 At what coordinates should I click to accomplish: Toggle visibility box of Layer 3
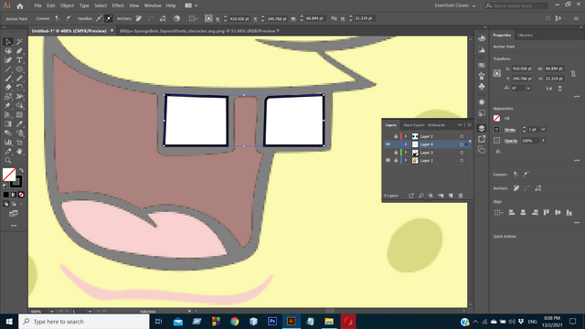(388, 153)
